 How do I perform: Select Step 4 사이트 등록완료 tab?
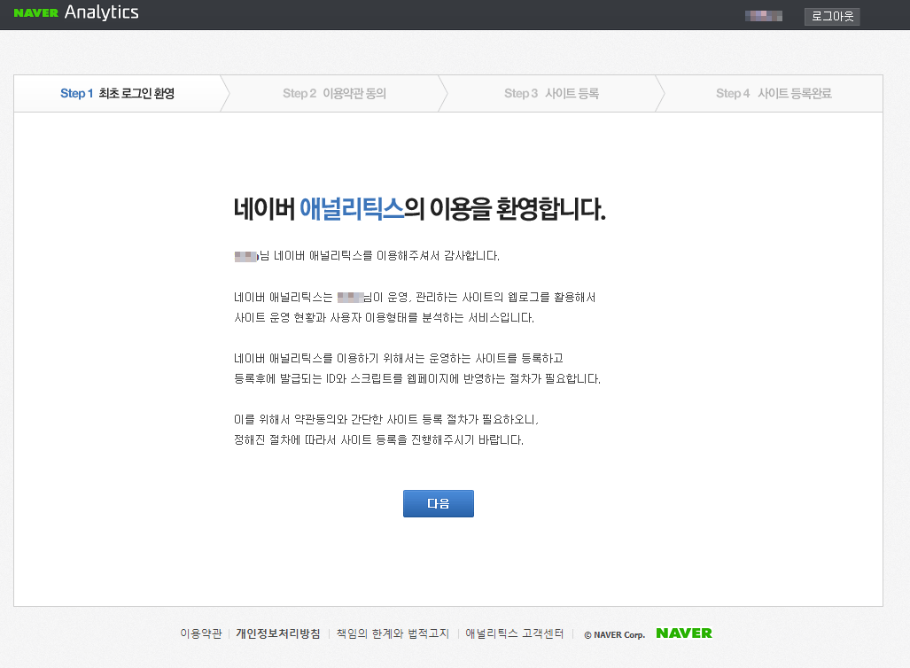pyautogui.click(x=774, y=93)
